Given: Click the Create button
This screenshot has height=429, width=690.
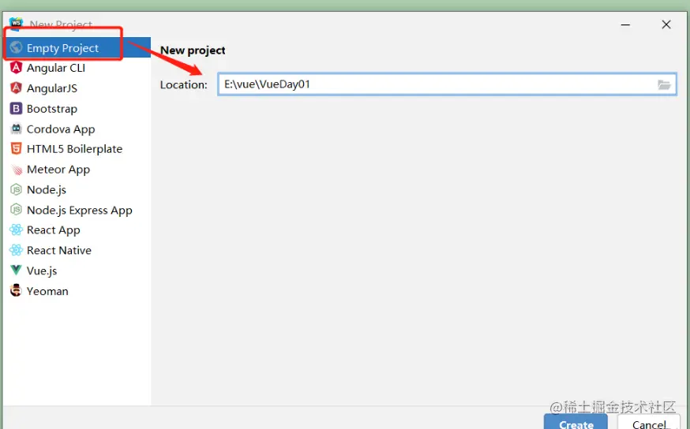Looking at the screenshot, I should pos(576,422).
